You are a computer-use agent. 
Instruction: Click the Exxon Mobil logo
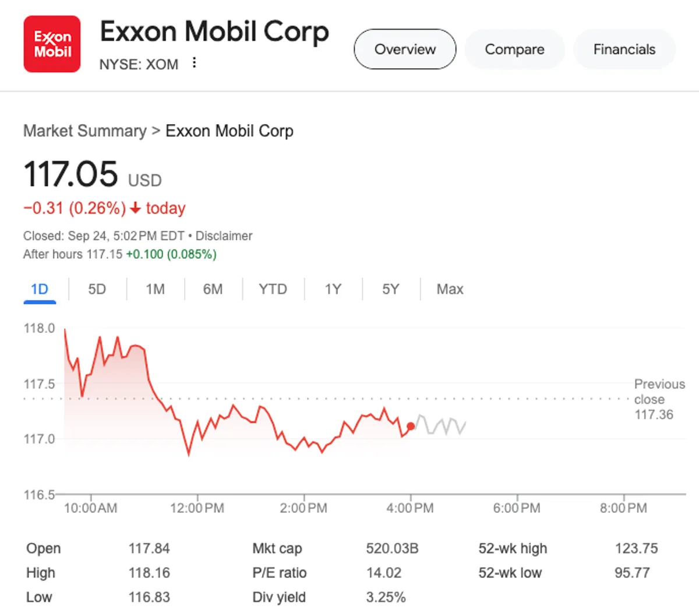[x=52, y=44]
